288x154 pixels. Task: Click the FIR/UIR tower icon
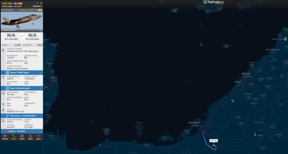[x=3, y=110]
